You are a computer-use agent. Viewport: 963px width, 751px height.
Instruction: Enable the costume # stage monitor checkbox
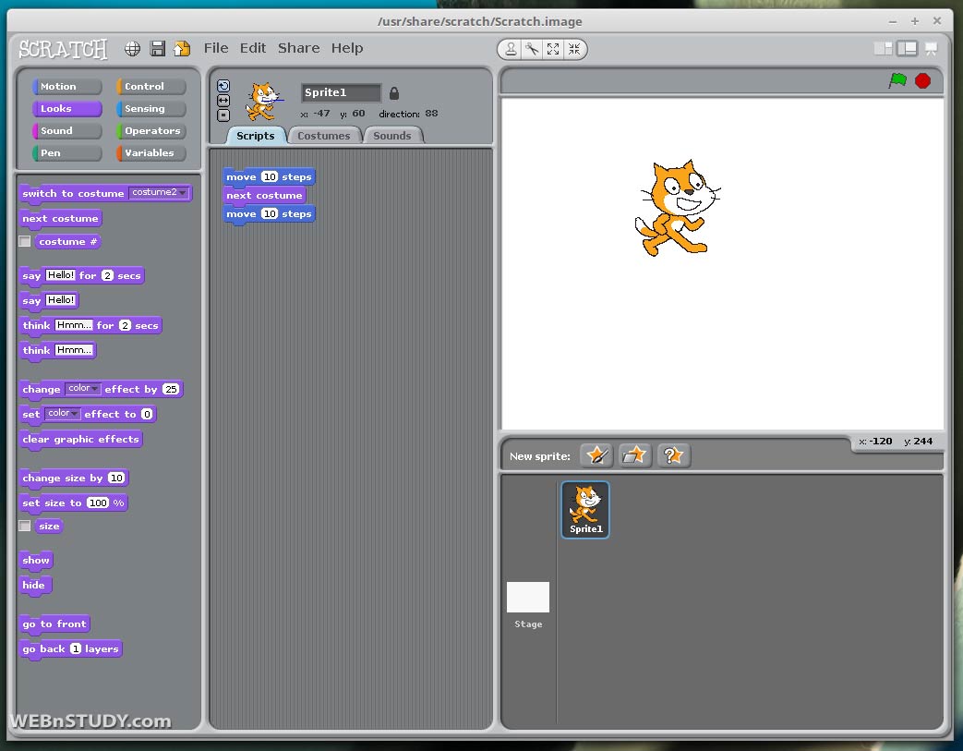click(25, 241)
